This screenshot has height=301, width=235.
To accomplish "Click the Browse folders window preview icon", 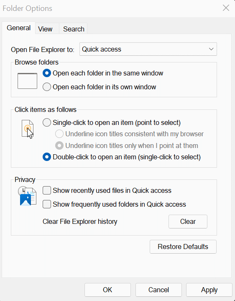I will coord(27,81).
